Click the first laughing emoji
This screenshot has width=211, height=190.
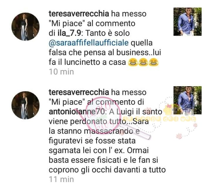point(133,62)
